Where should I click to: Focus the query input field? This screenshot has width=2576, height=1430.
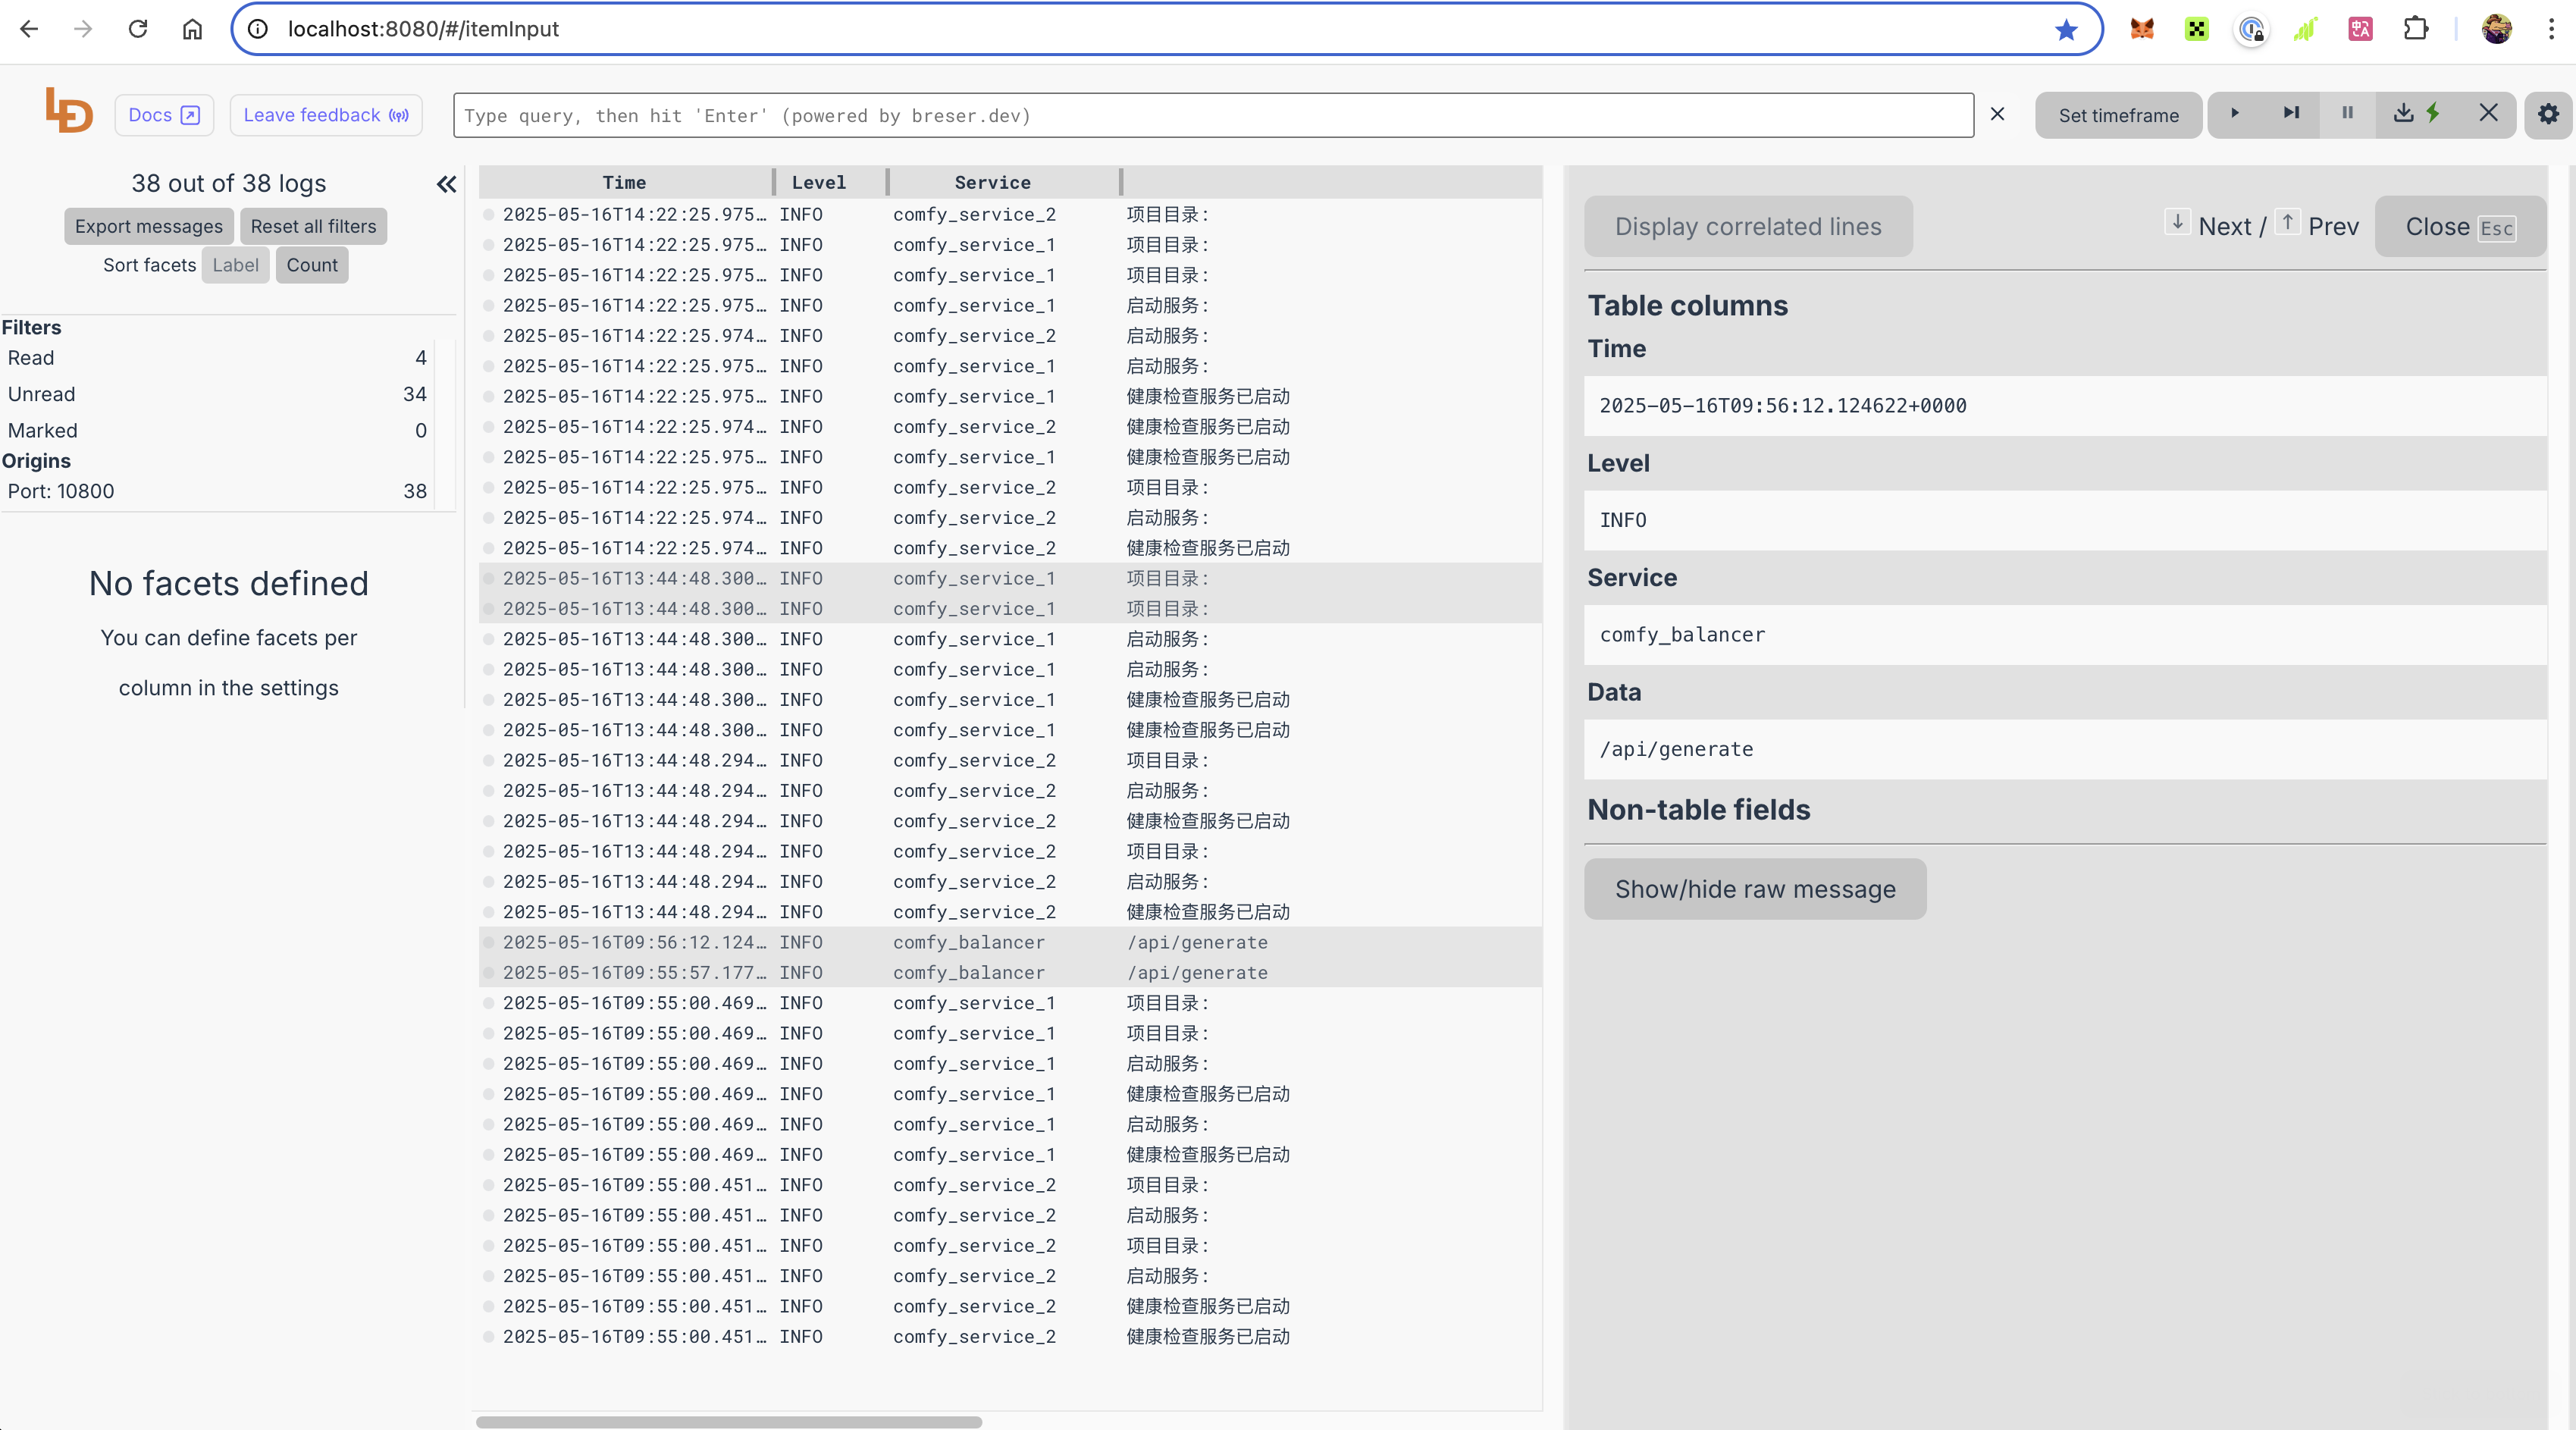coord(1213,116)
